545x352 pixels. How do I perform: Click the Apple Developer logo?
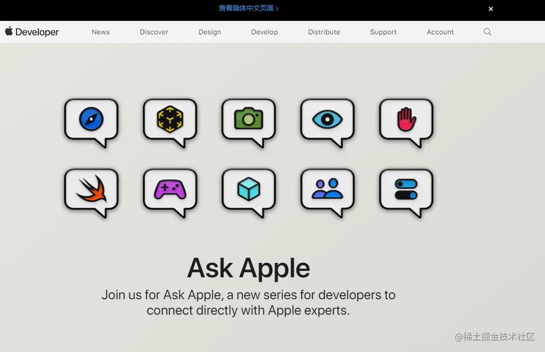[x=32, y=31]
